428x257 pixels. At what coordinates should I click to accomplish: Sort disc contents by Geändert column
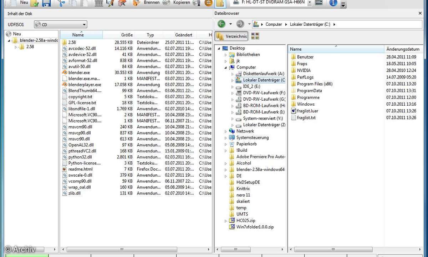point(184,35)
